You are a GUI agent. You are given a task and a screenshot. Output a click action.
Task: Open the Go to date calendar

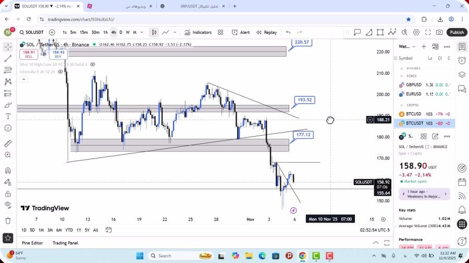point(109,230)
